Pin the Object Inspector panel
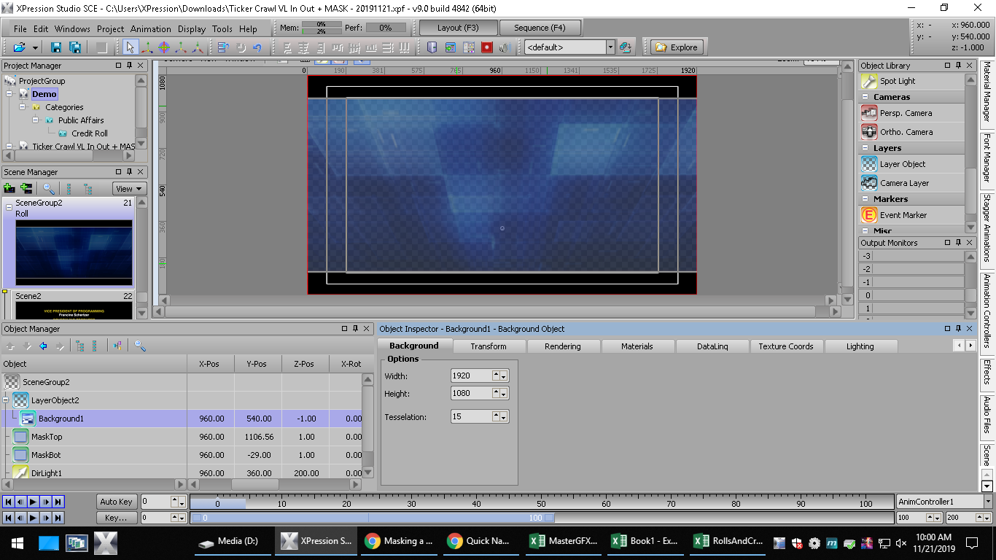This screenshot has width=996, height=560. point(959,329)
